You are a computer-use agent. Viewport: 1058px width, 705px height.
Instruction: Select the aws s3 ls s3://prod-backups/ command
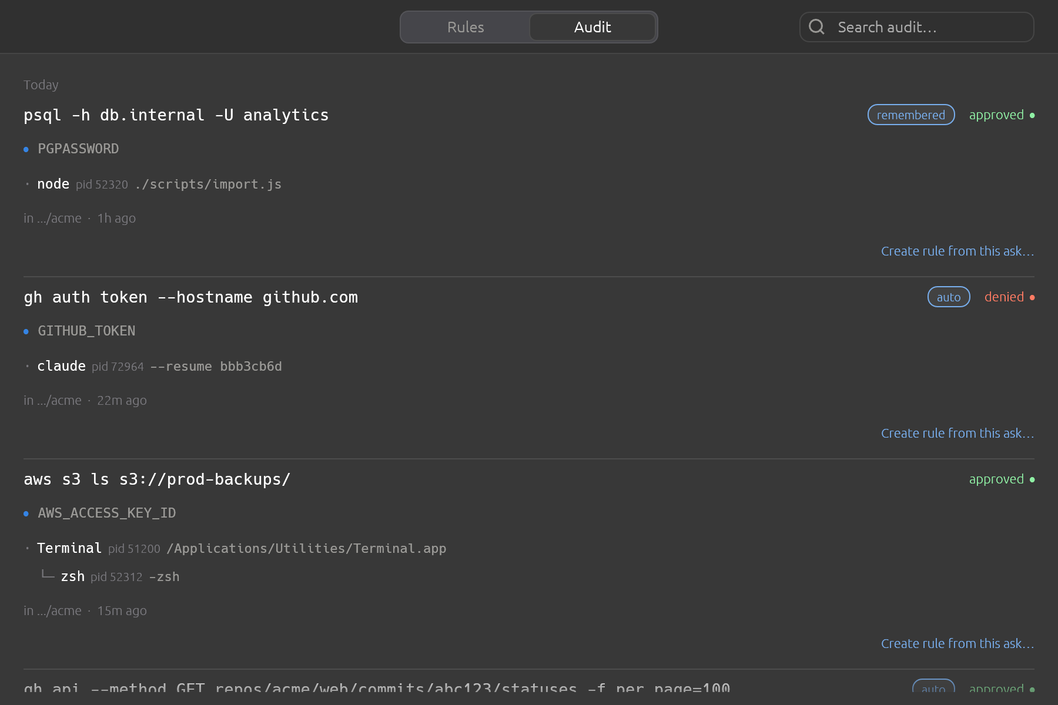point(157,479)
